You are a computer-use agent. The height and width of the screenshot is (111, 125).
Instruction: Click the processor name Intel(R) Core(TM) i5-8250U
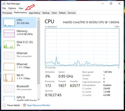point(91,22)
